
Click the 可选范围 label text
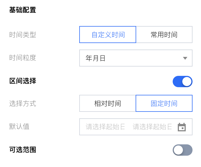23,150
